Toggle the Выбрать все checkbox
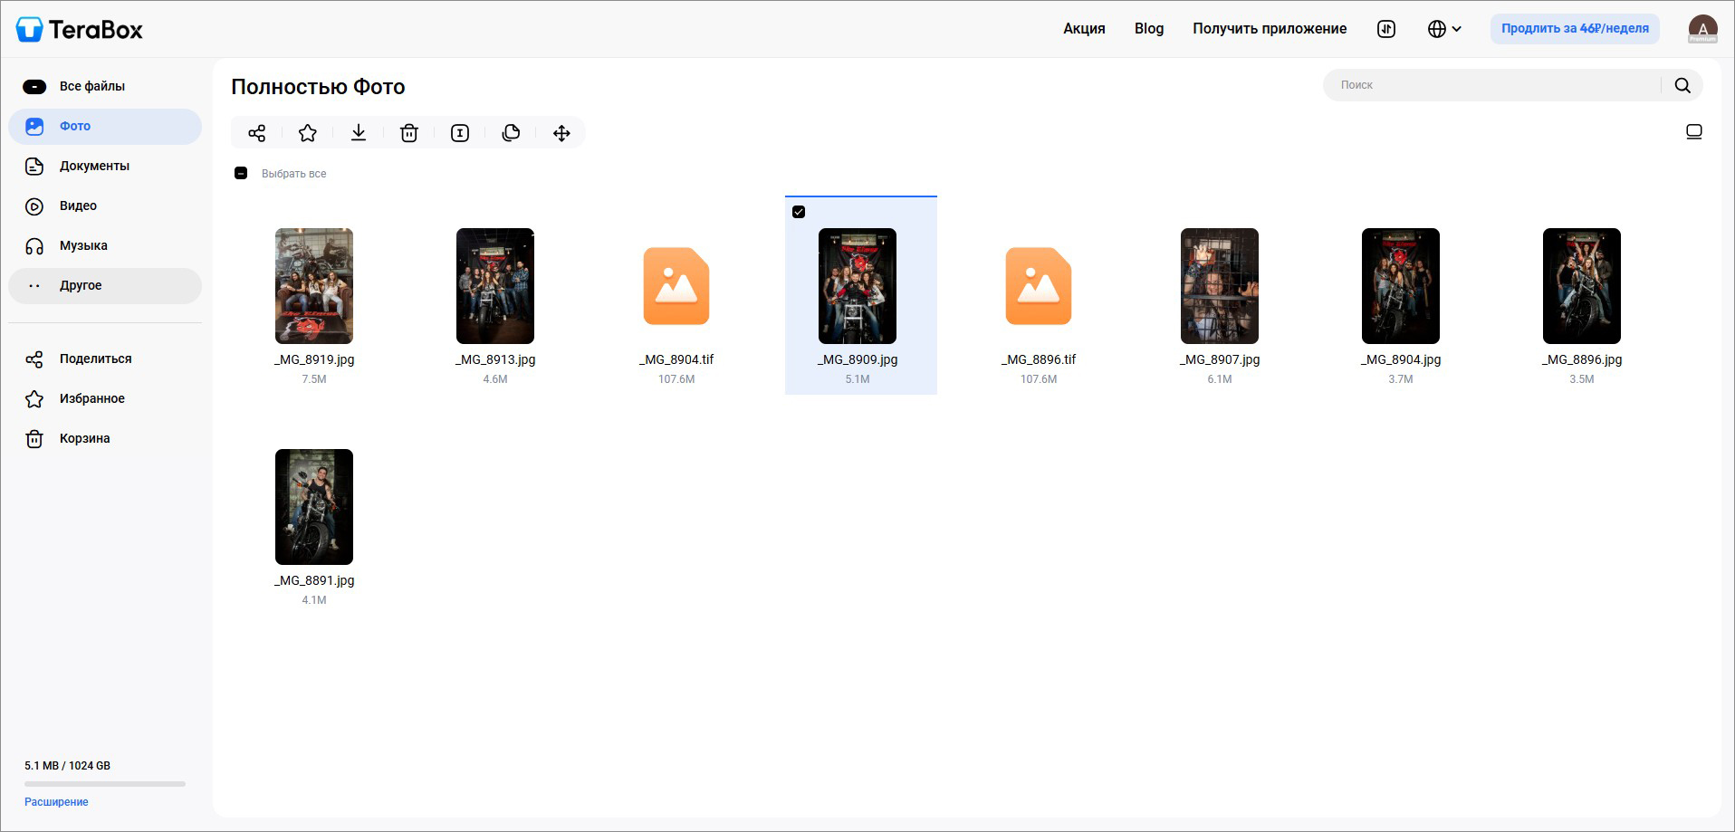This screenshot has height=832, width=1735. (x=241, y=173)
